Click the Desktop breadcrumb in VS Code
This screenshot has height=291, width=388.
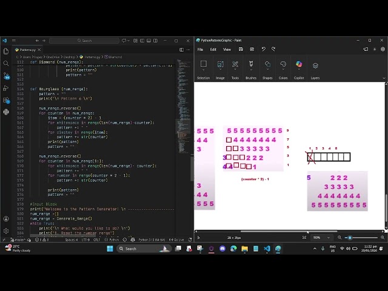pyautogui.click(x=69, y=57)
